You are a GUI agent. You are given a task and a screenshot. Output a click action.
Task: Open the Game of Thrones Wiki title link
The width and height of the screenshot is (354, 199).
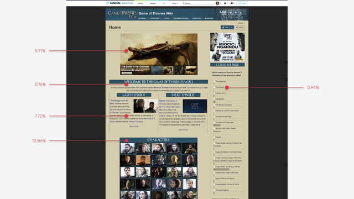point(155,13)
